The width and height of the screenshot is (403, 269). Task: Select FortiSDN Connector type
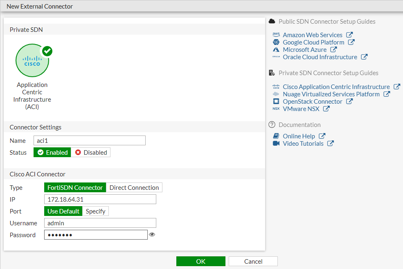point(75,187)
